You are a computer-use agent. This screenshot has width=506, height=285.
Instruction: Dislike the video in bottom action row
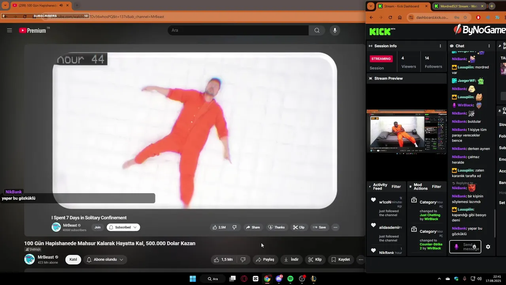click(243, 260)
